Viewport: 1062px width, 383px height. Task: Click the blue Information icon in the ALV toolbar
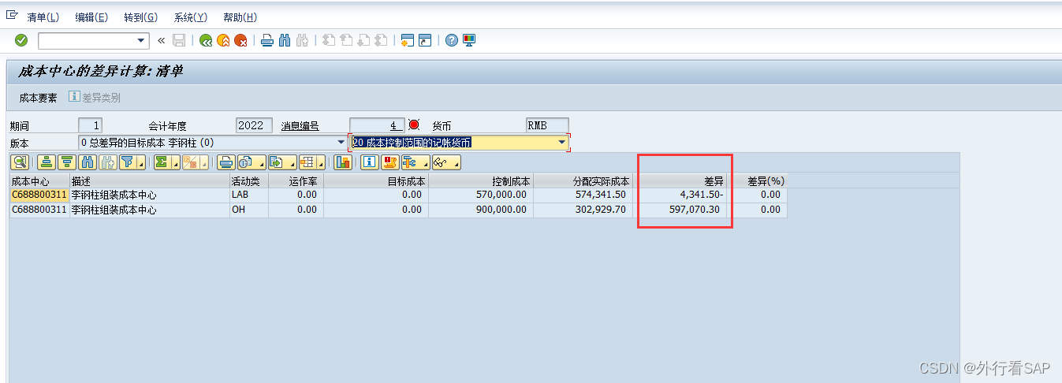coord(370,162)
